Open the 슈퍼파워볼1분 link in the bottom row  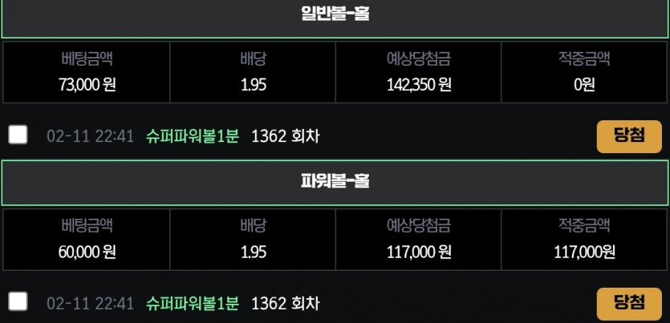point(193,304)
